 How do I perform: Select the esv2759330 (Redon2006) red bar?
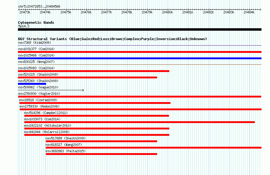140,109
